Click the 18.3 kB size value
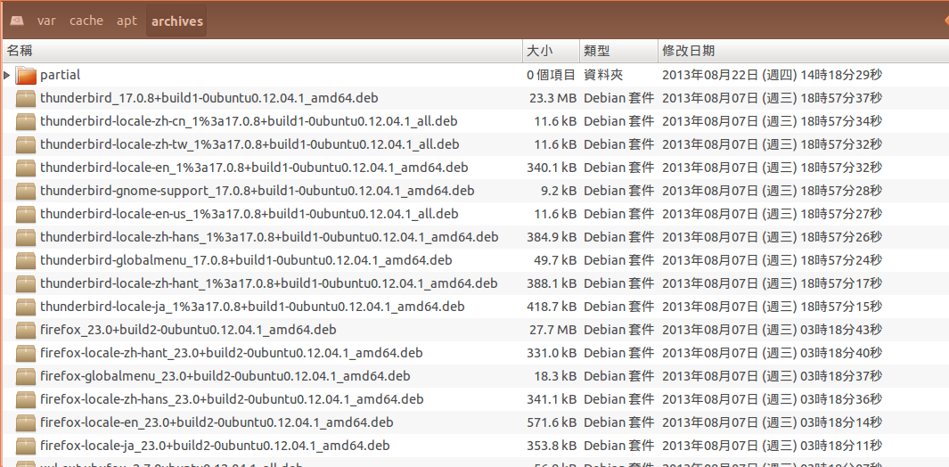949x467 pixels. [x=554, y=377]
